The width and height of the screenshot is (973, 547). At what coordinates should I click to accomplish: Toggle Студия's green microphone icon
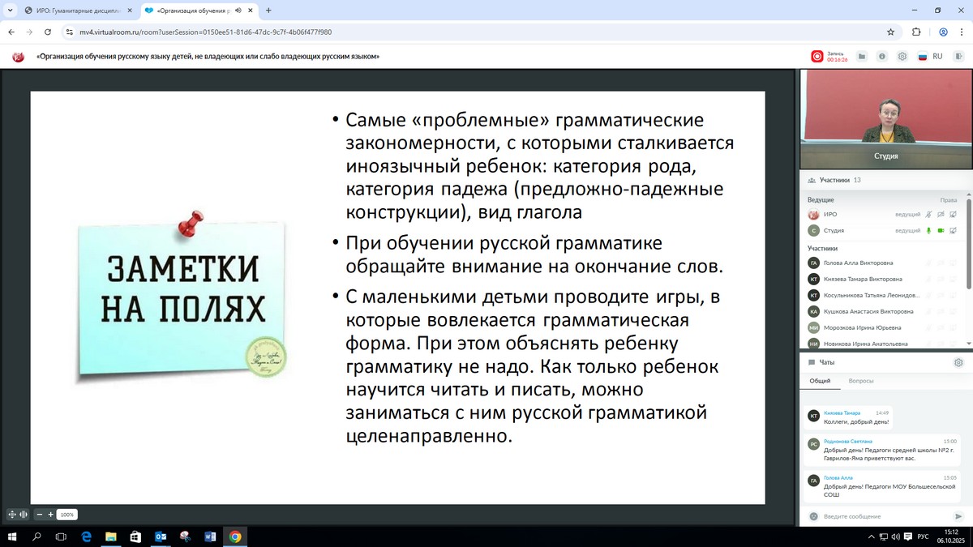point(928,231)
